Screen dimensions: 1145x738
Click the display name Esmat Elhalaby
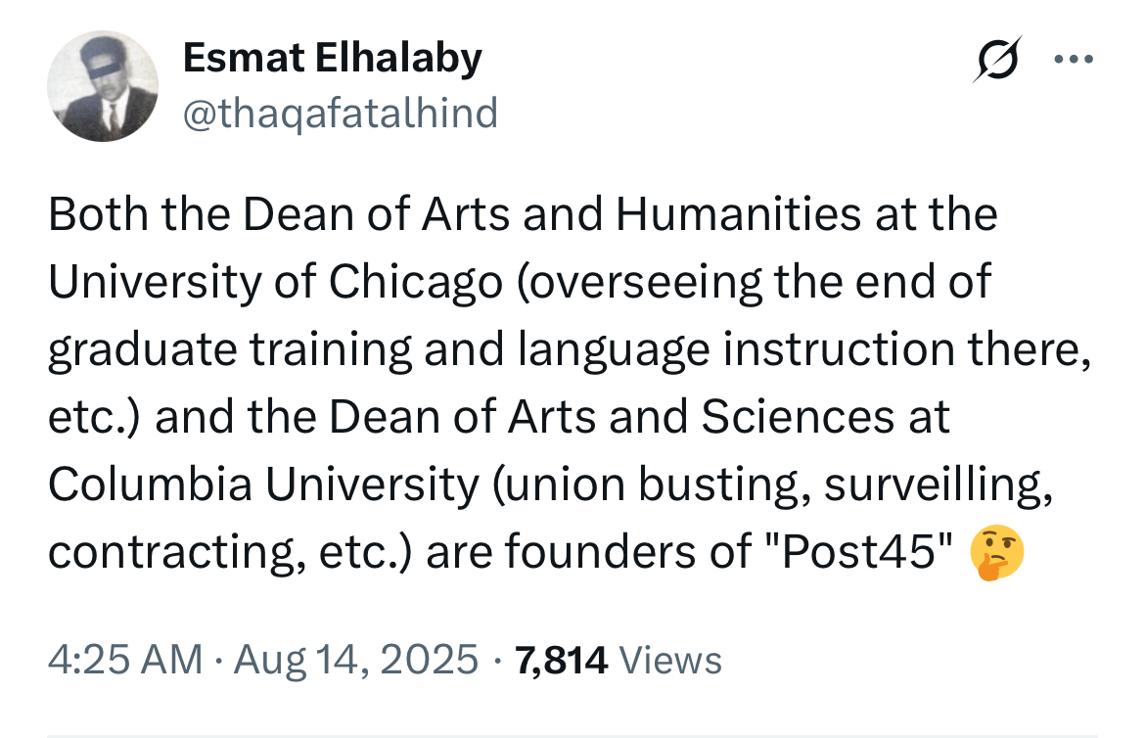tap(332, 59)
